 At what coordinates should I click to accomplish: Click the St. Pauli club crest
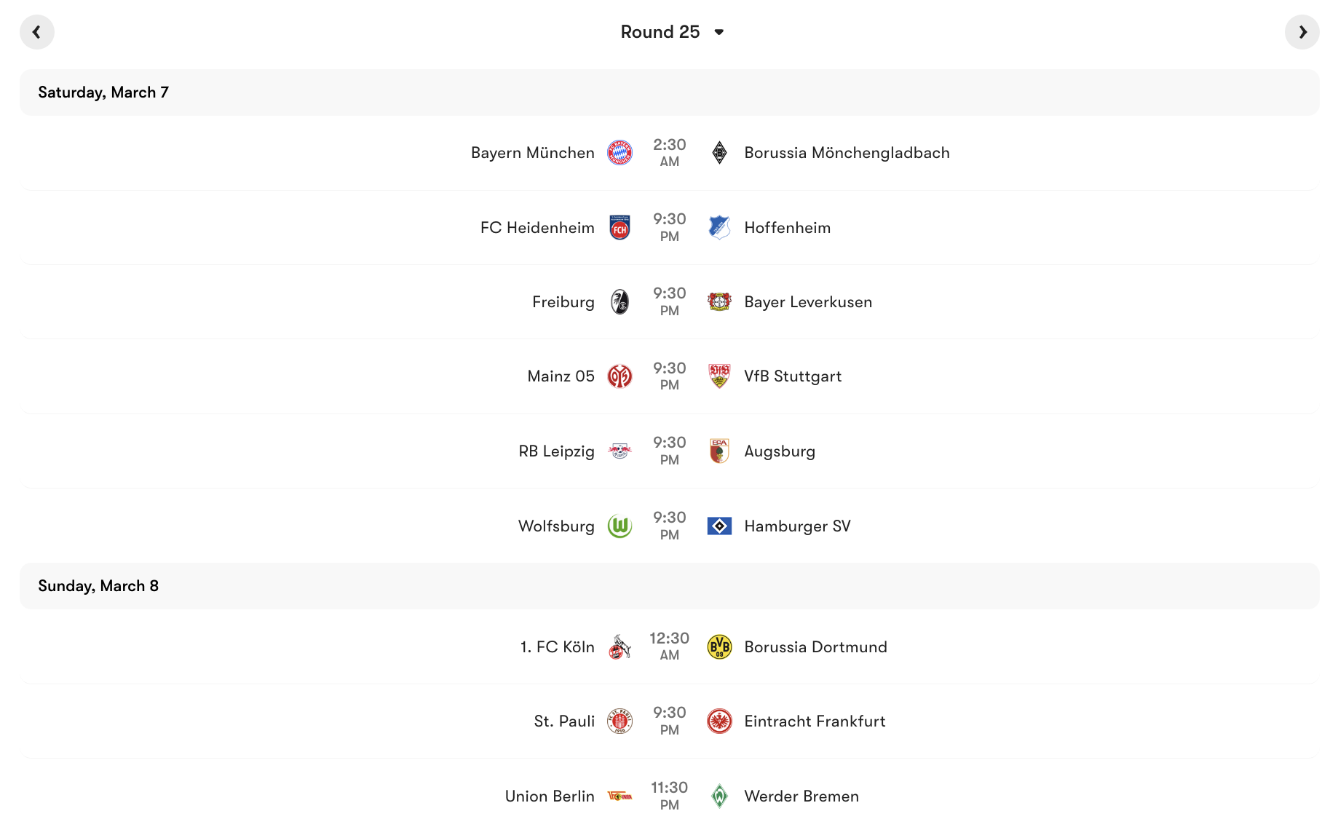coord(620,721)
